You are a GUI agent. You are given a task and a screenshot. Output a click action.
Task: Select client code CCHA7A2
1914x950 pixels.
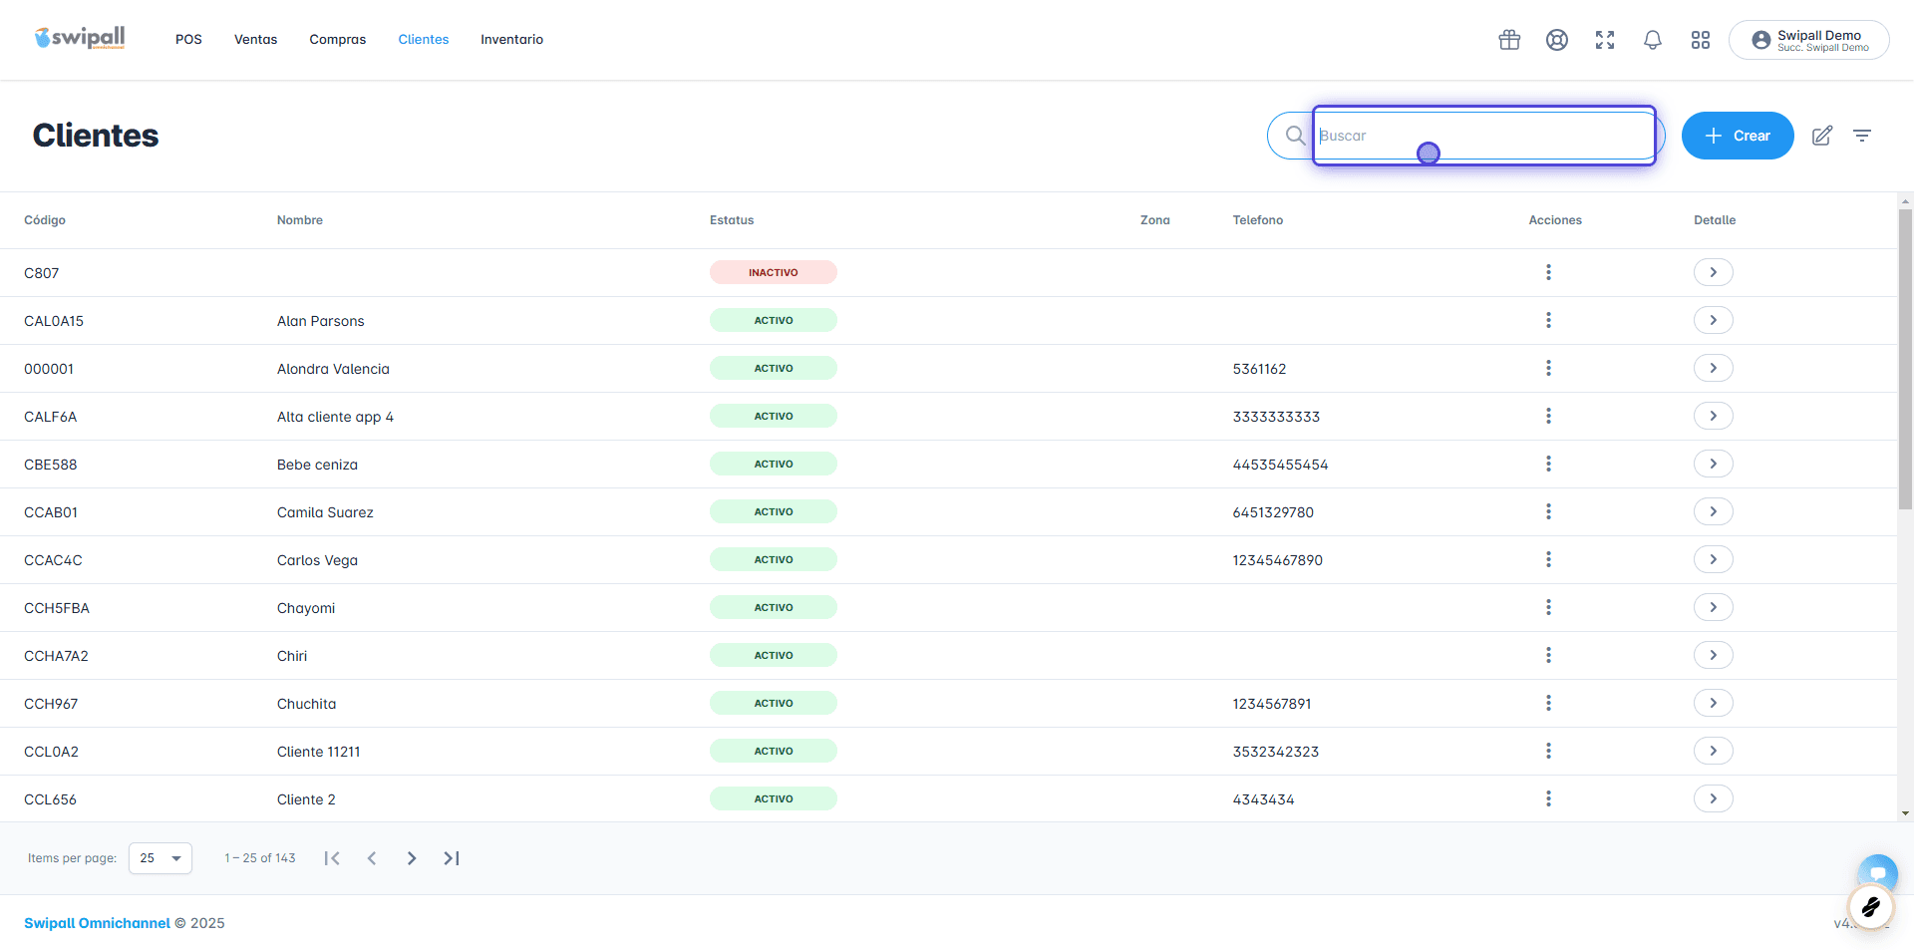(x=57, y=656)
